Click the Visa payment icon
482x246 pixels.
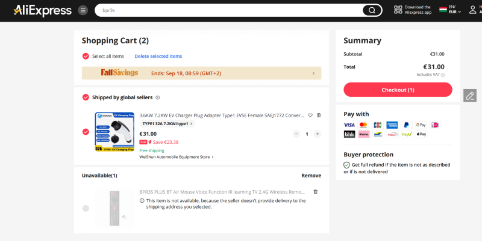(349, 125)
